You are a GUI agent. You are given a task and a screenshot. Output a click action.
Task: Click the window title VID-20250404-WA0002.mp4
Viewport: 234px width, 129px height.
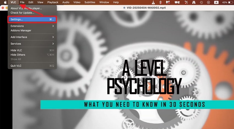146,8
